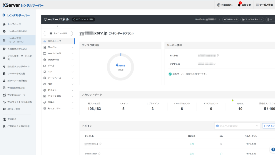Viewport: 275px width, 155px height.
Task: Click the 全メニュー表示 button
Action: click(58, 33)
